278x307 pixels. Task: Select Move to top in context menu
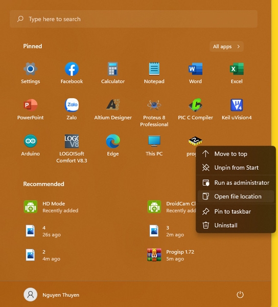[x=236, y=154]
